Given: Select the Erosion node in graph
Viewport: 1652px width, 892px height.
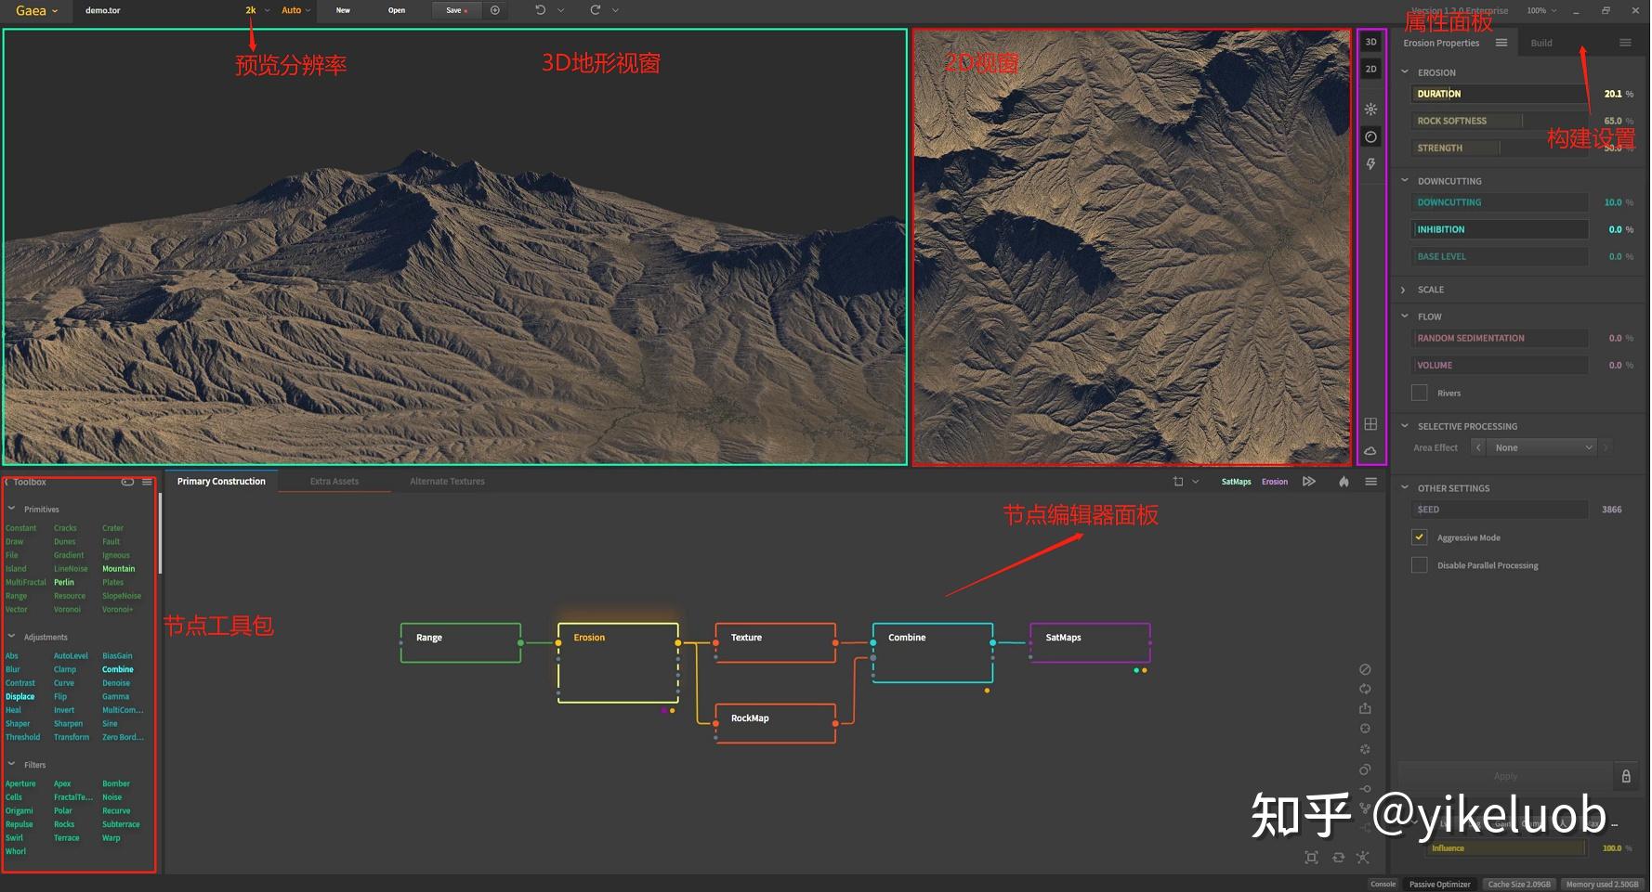Looking at the screenshot, I should tap(618, 663).
